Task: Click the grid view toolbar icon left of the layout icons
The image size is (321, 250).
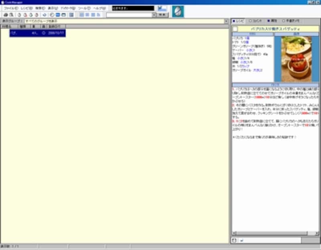Action: tap(71, 15)
